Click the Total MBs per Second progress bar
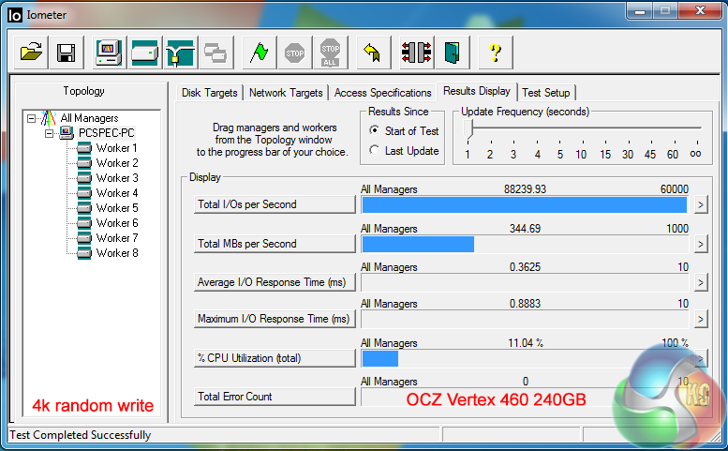Image resolution: width=728 pixels, height=451 pixels. coord(525,245)
